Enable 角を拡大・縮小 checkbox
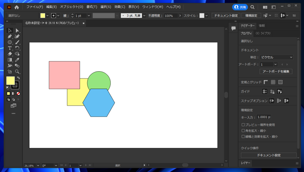This screenshot has height=172, width=304. (x=243, y=130)
